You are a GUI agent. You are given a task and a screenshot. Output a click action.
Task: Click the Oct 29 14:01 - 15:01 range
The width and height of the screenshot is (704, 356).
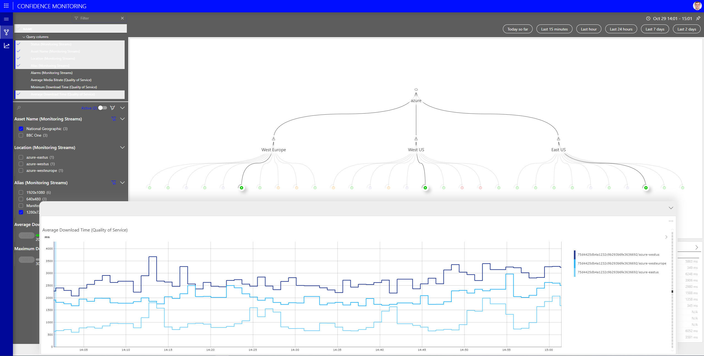tap(672, 18)
